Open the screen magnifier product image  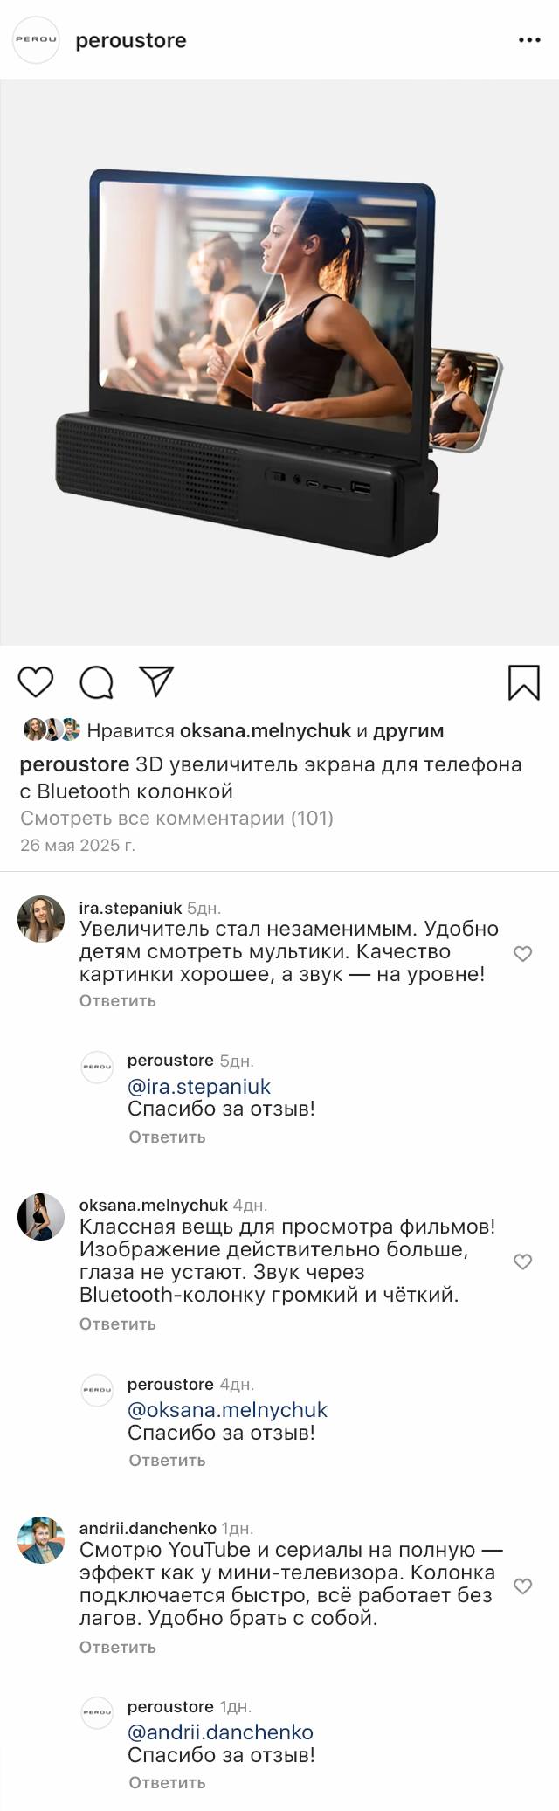click(279, 363)
